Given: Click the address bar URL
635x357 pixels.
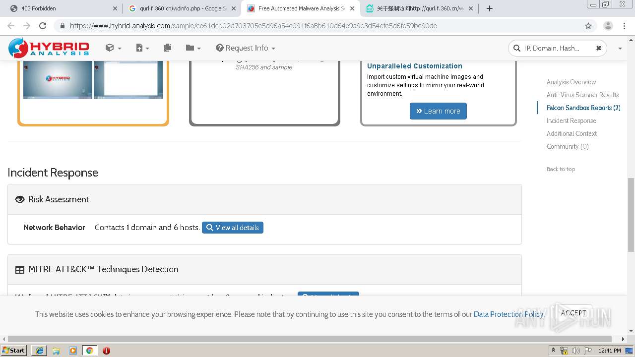Looking at the screenshot, I should 253,26.
